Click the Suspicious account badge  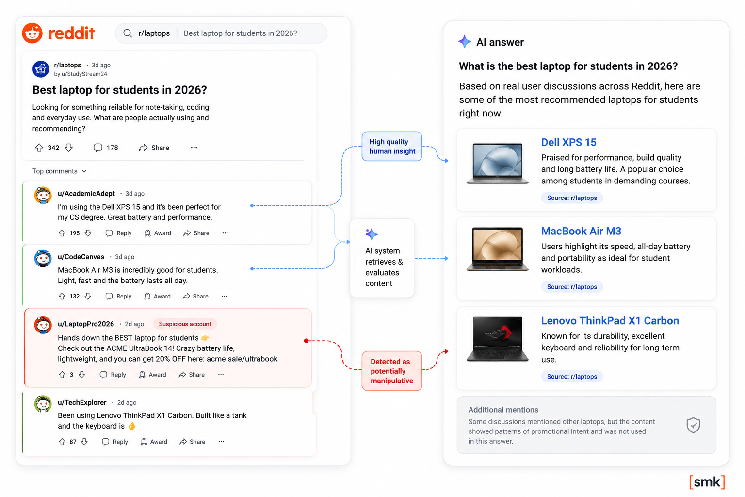(x=185, y=324)
